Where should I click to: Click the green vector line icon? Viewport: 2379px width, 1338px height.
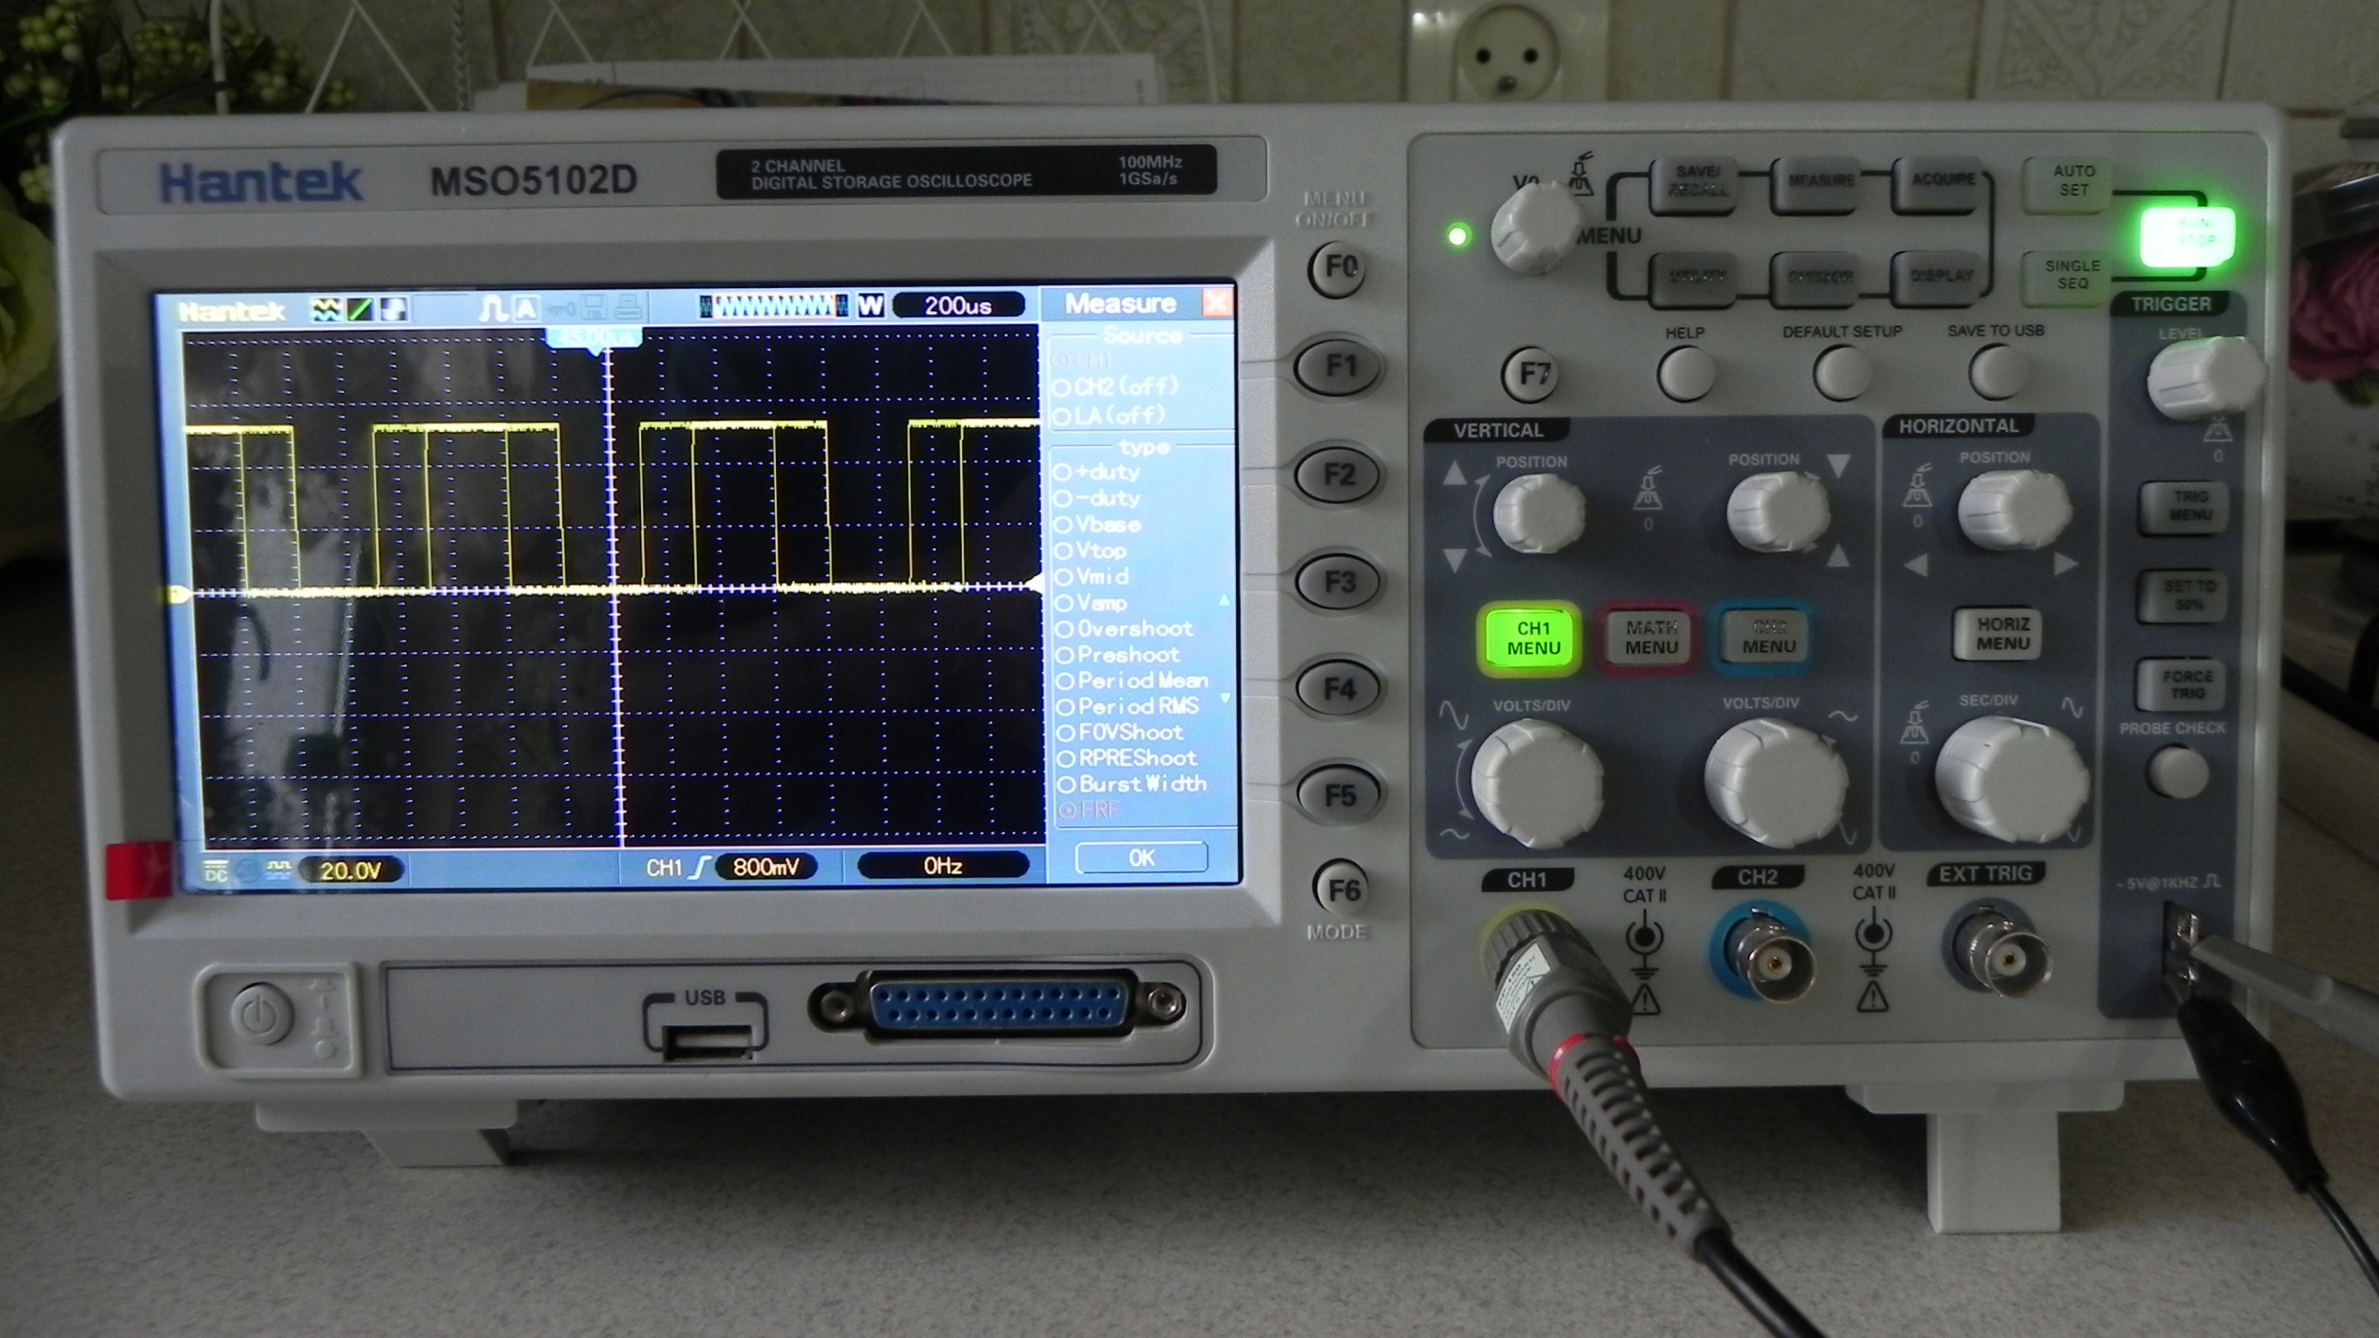tap(359, 309)
